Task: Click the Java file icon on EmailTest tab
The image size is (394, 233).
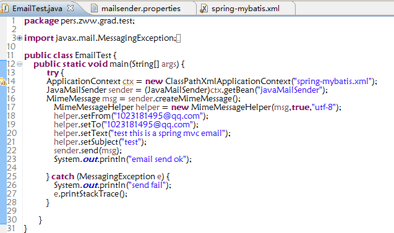Action: [4, 9]
